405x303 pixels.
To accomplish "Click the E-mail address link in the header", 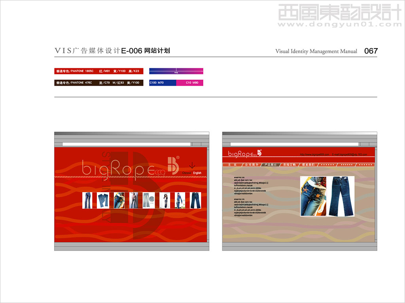I will (349, 155).
